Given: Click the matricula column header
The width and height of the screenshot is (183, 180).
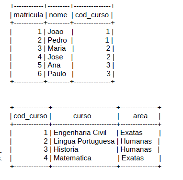Looking at the screenshot, I should click(x=28, y=15).
